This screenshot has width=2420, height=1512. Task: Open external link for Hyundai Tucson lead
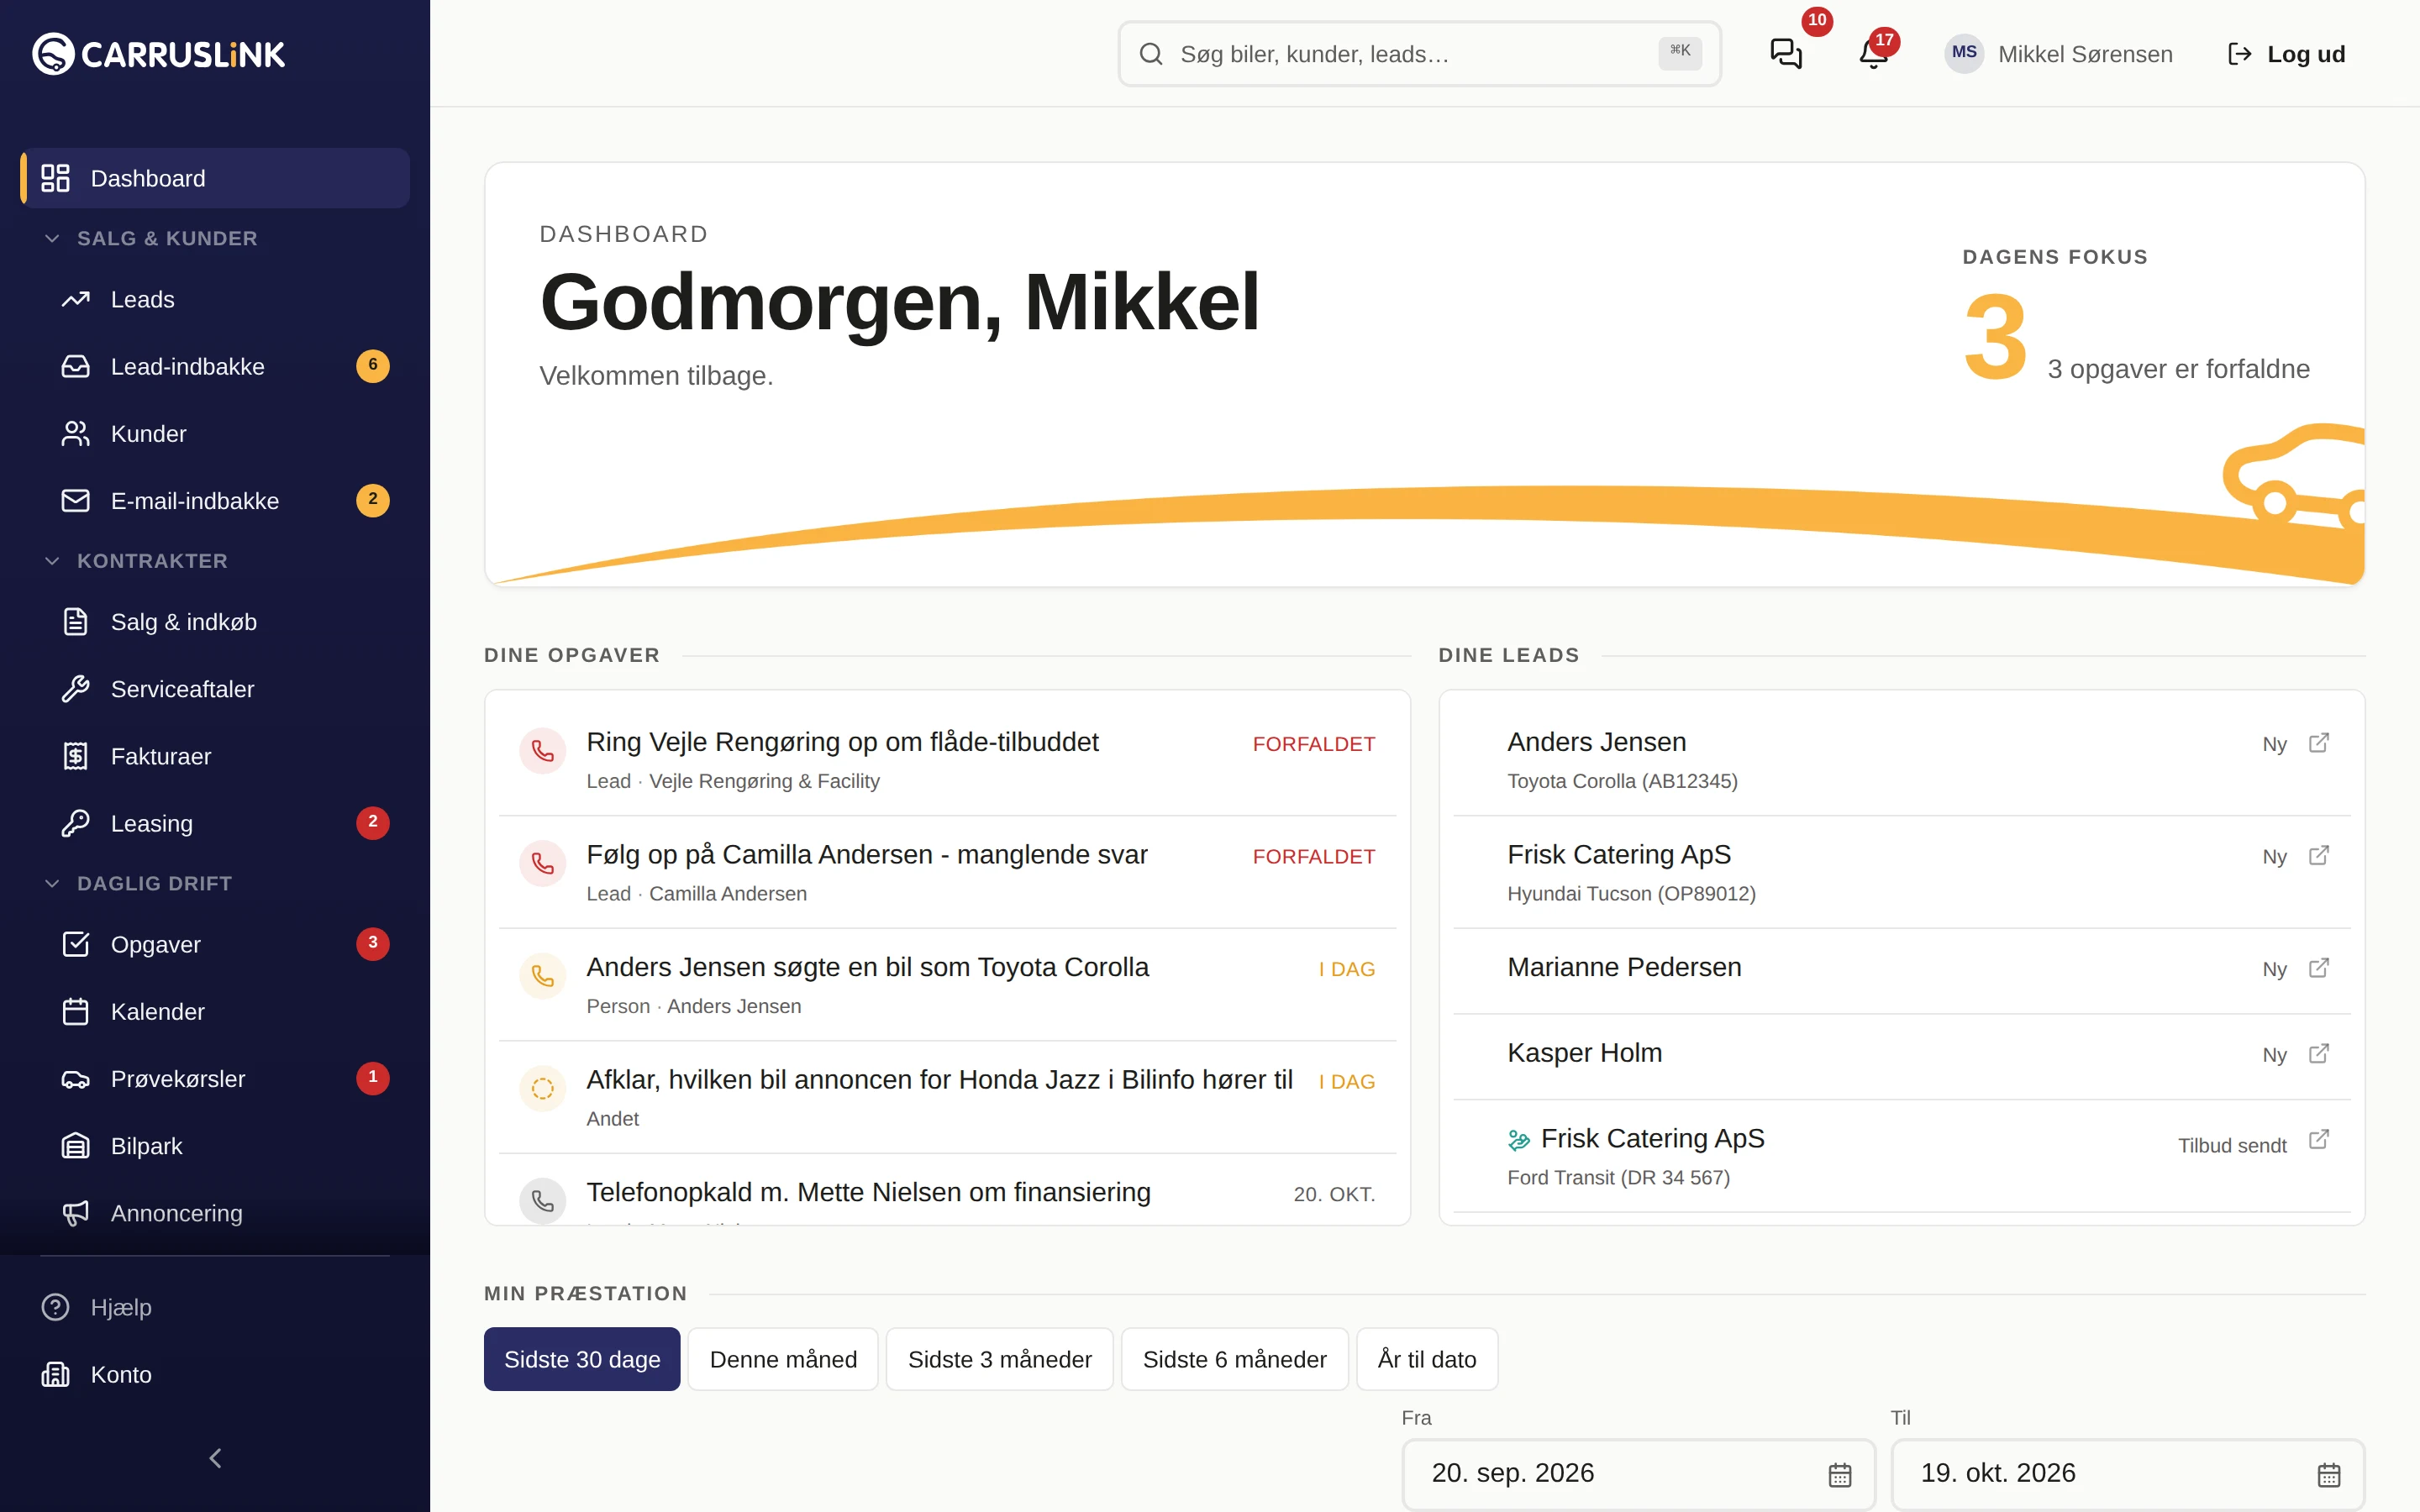2319,856
